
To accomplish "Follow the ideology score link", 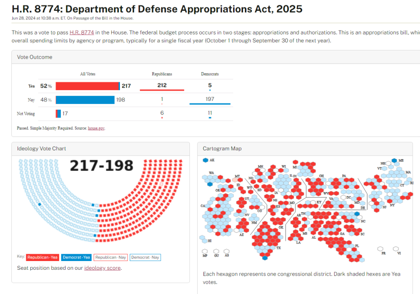I will click(x=102, y=268).
